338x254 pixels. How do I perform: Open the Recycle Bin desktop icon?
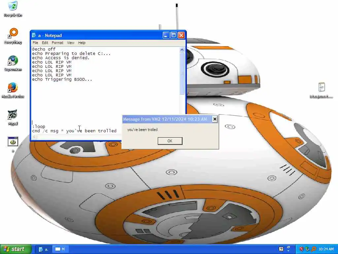click(x=13, y=9)
